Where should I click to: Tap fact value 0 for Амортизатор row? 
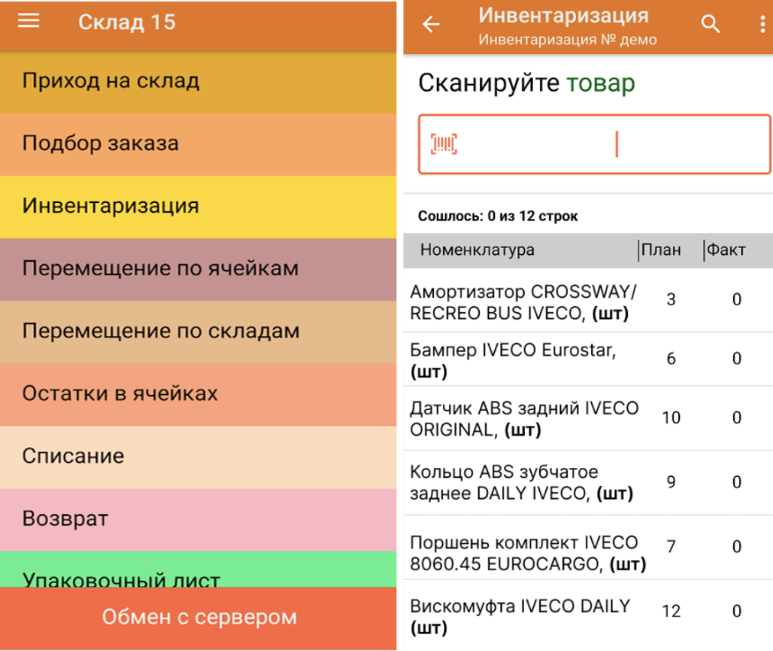point(736,299)
